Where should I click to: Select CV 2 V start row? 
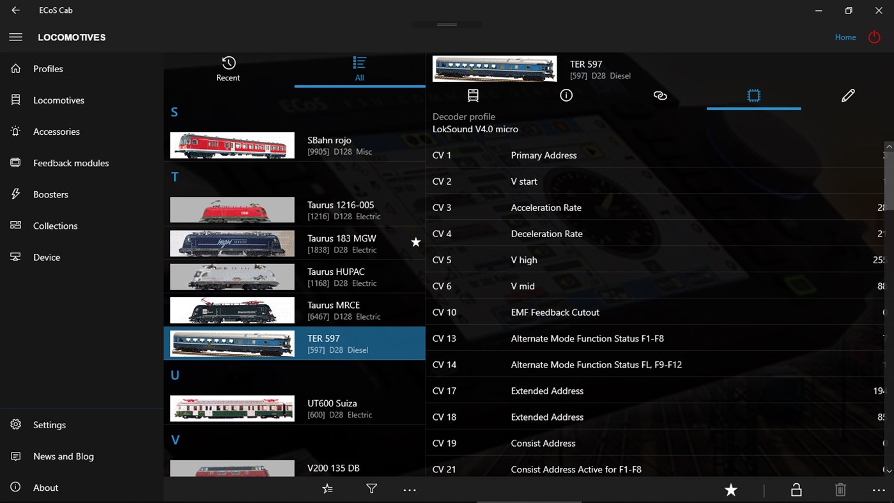click(x=655, y=181)
